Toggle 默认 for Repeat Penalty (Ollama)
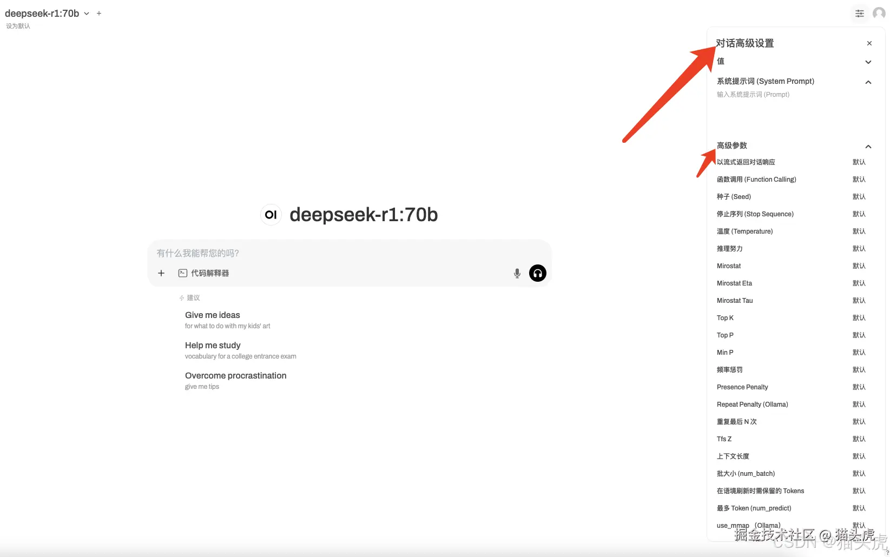Screen dimensions: 890x557 (x=859, y=405)
